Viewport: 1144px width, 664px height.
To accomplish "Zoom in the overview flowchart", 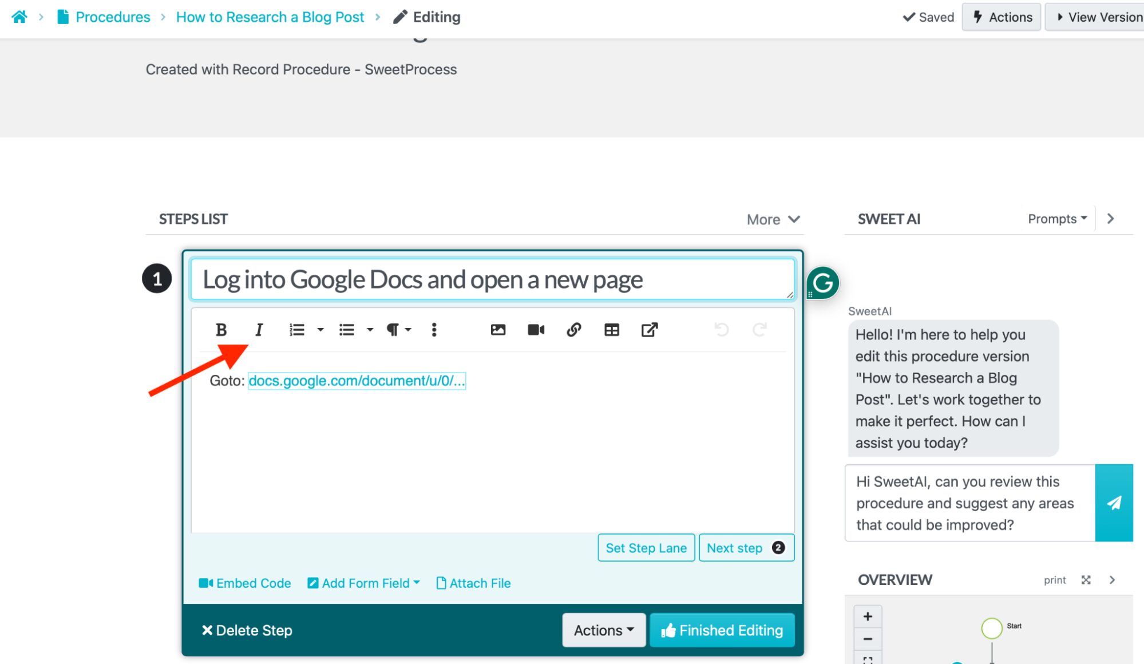I will click(868, 616).
